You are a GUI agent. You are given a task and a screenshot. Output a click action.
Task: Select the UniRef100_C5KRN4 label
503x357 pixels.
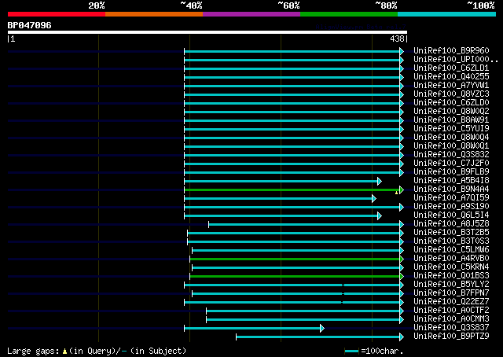coord(451,267)
